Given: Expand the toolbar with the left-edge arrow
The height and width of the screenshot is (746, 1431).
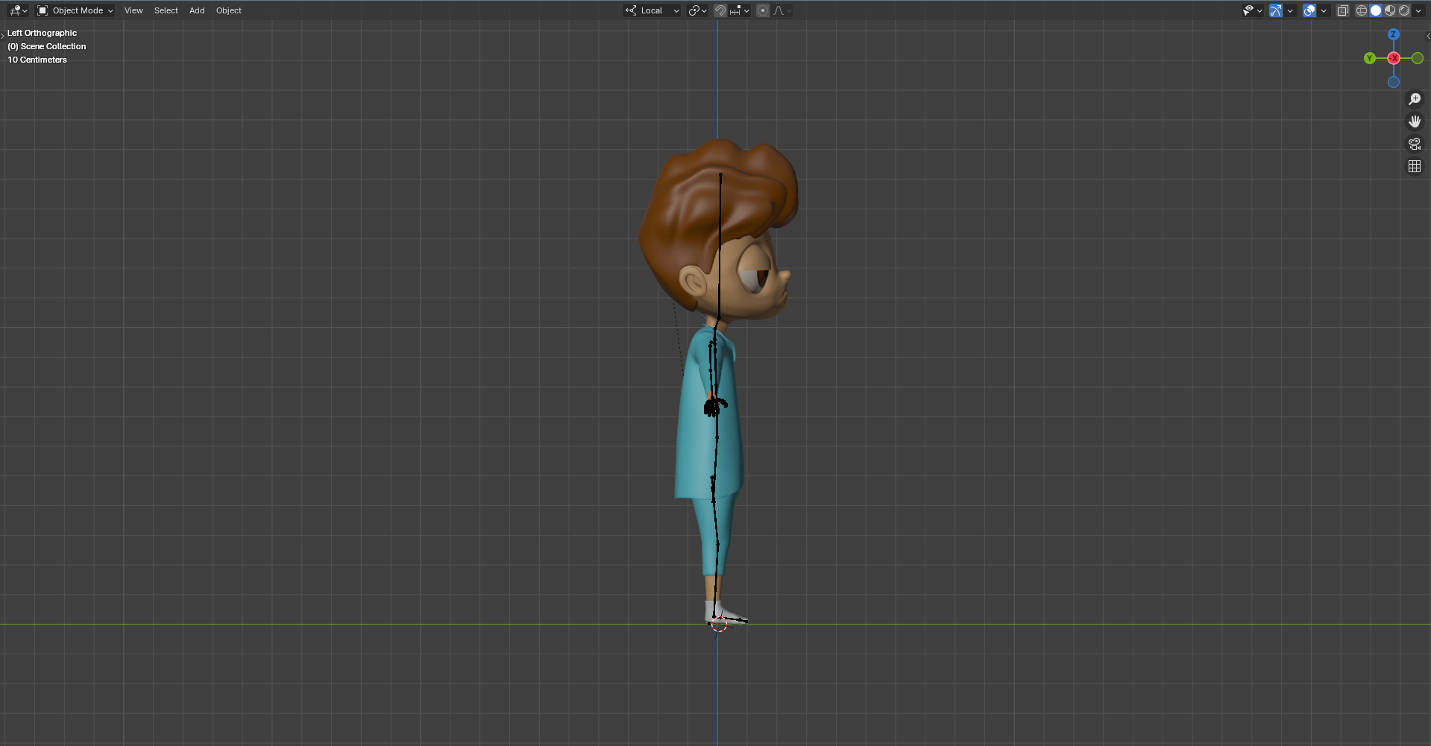Looking at the screenshot, I should click(x=3, y=35).
